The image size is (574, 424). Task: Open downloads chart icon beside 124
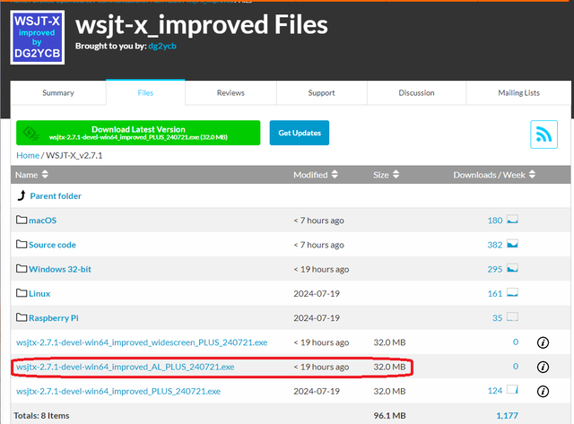pyautogui.click(x=512, y=390)
